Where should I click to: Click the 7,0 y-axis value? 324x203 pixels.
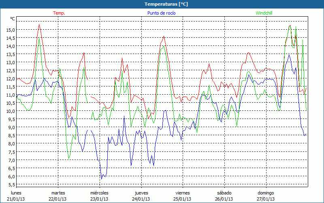tap(11, 160)
